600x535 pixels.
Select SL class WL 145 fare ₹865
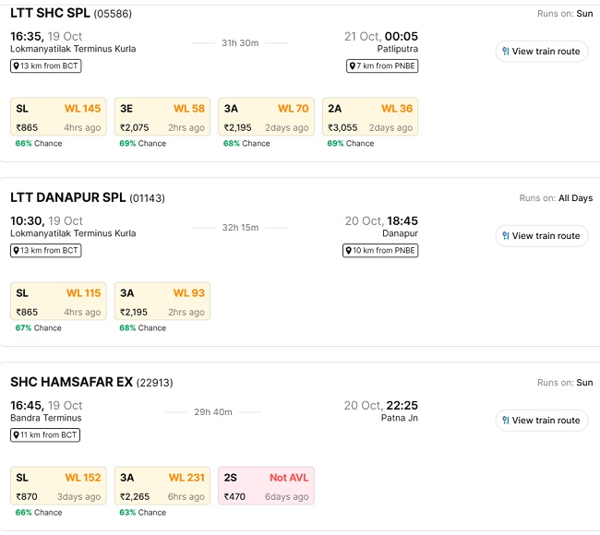click(58, 117)
